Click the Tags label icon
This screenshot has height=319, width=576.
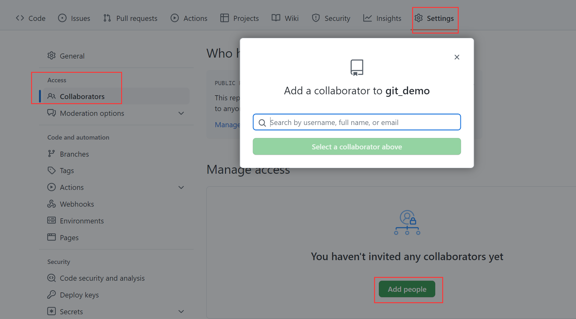pos(51,171)
